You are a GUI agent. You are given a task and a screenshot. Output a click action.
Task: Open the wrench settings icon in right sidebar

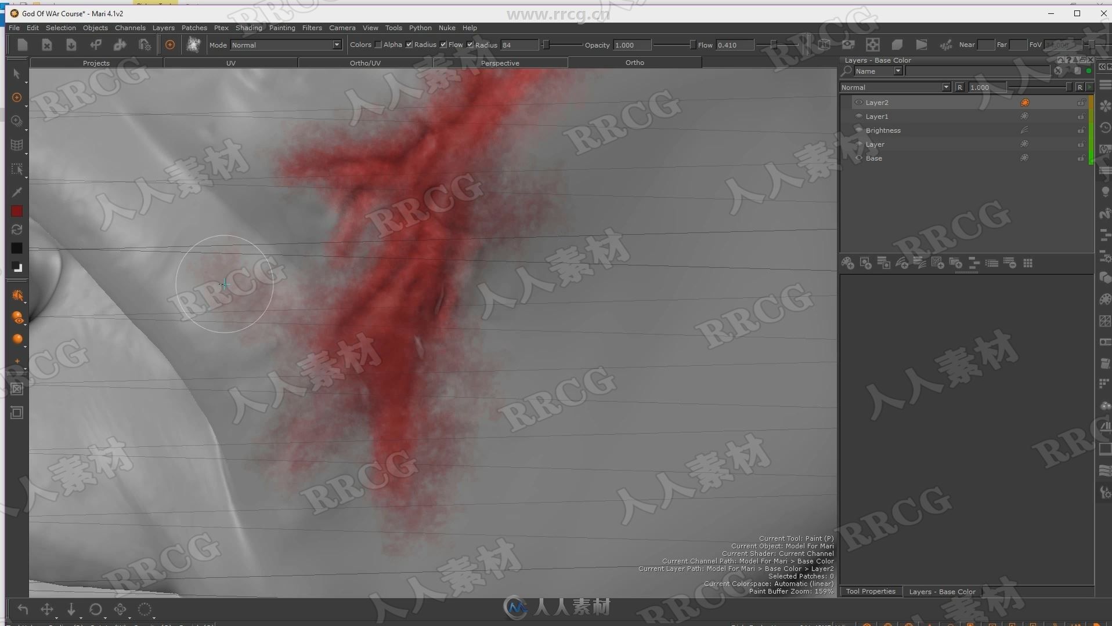coord(1104,493)
